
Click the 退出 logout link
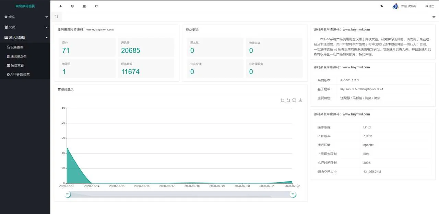pyautogui.click(x=430, y=6)
